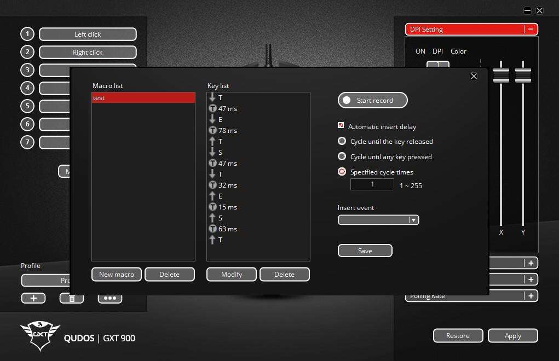
Task: Toggle Automatic insert delay checkbox
Action: click(342, 126)
